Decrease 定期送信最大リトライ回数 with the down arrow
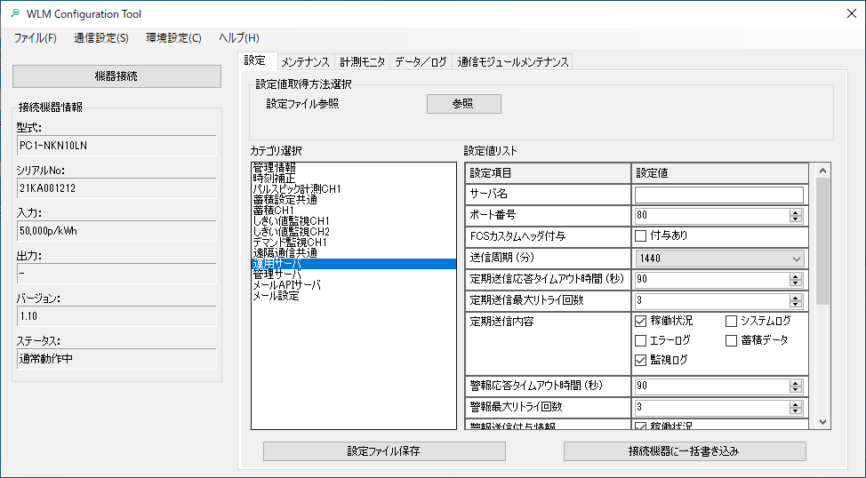Viewport: 866px width, 478px height. [x=796, y=304]
